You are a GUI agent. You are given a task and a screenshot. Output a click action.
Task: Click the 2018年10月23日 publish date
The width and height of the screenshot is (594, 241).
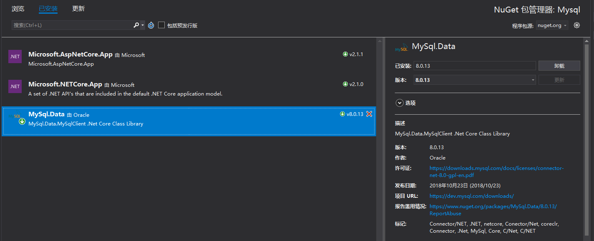coord(465,185)
